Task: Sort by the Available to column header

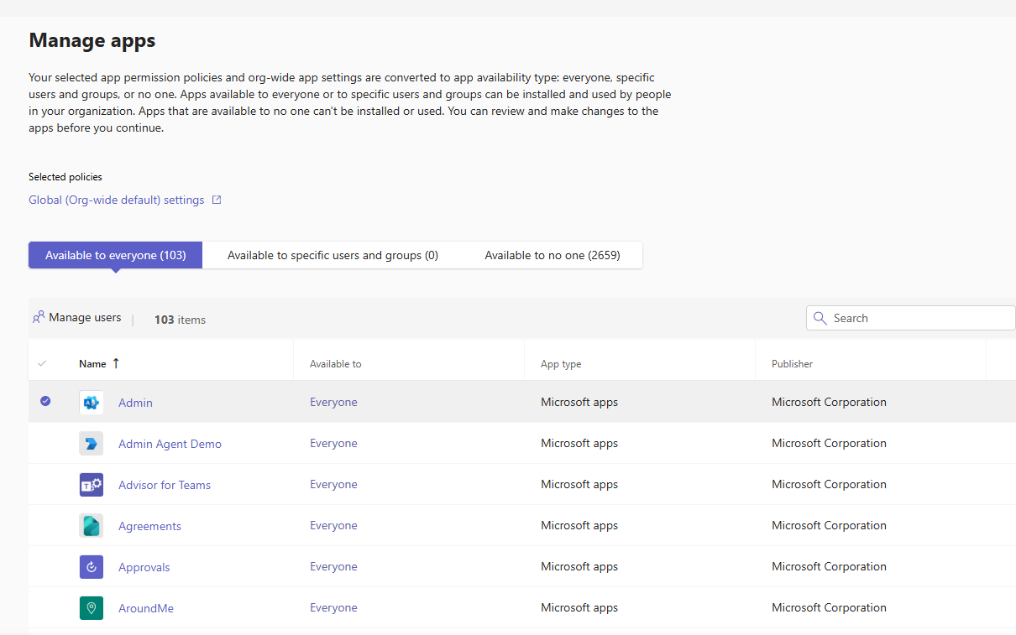Action: coord(335,364)
